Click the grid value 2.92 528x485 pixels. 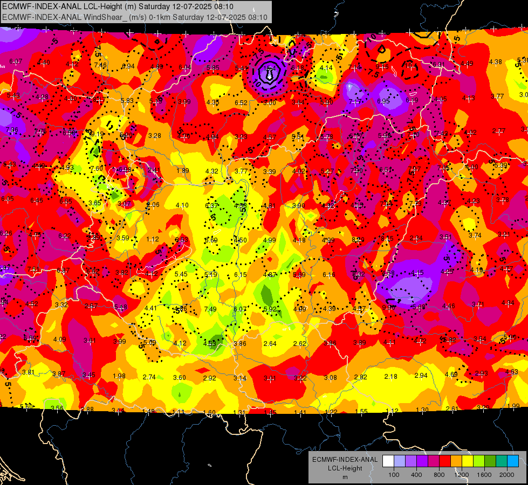(209, 378)
